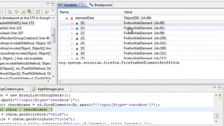Click the left arrow of the Variables horizontal scrollbar
Viewport: 224px width, 126px height.
pos(60,81)
